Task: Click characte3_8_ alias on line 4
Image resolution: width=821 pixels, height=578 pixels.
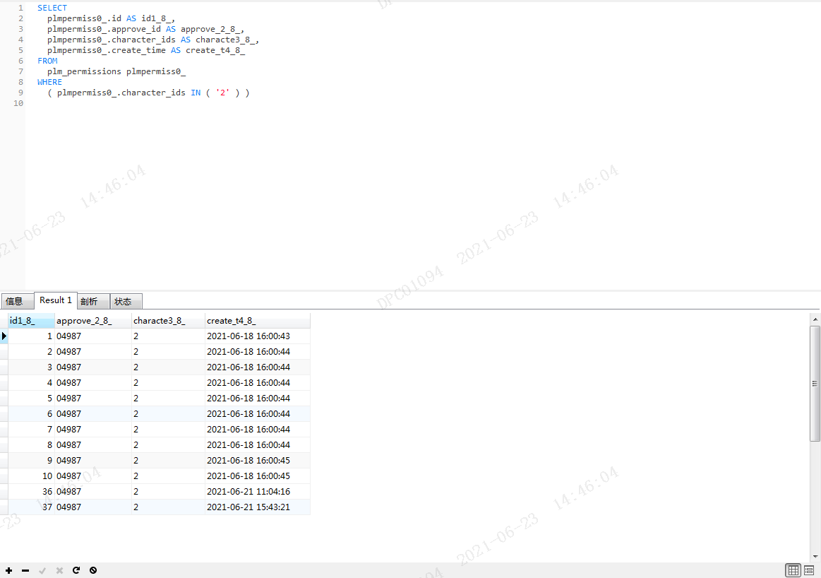Action: (x=225, y=40)
